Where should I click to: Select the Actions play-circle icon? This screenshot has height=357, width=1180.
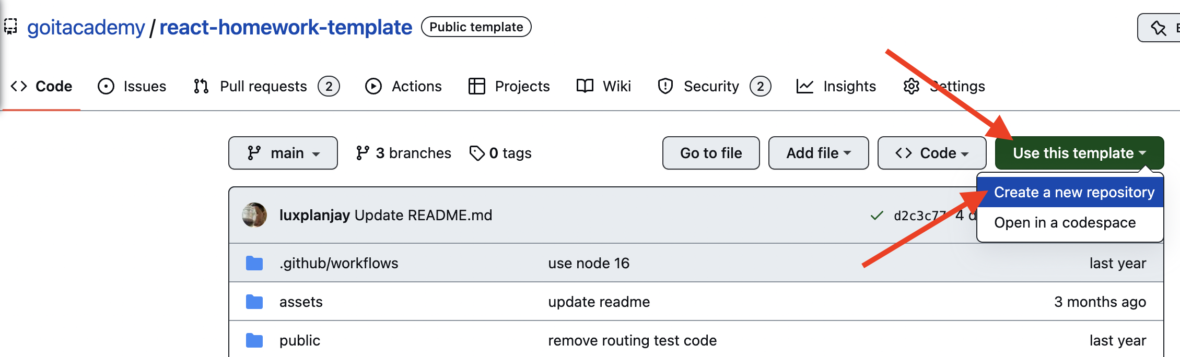tap(373, 86)
